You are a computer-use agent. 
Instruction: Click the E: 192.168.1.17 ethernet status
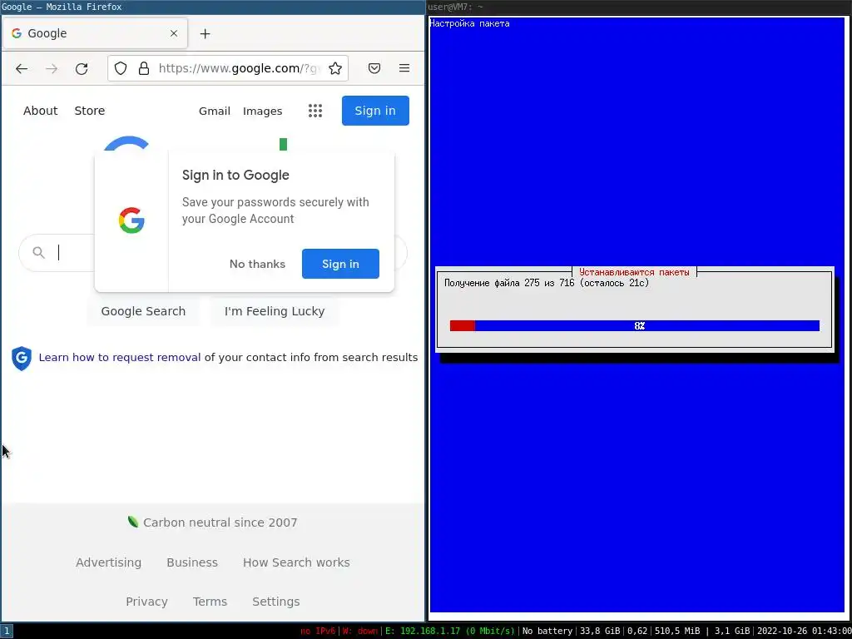pyautogui.click(x=450, y=632)
